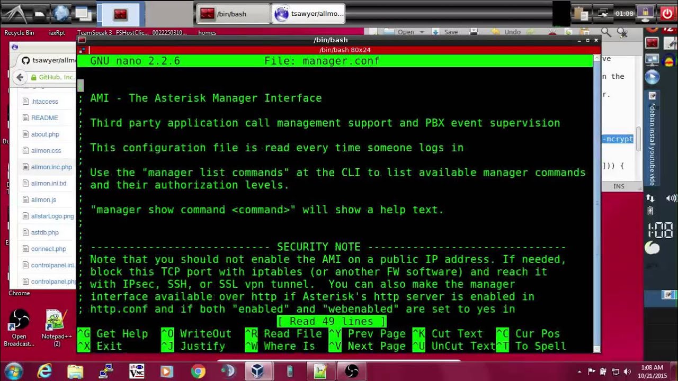Open the Open Broadcaster desktop shortcut
The image size is (678, 381).
pyautogui.click(x=19, y=327)
